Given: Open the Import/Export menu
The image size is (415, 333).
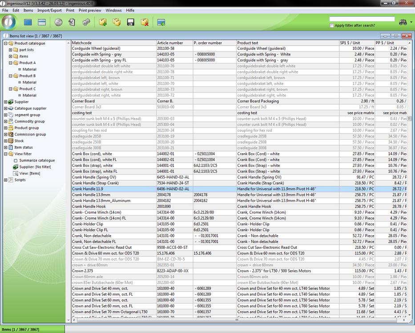Looking at the screenshot, I should [49, 10].
